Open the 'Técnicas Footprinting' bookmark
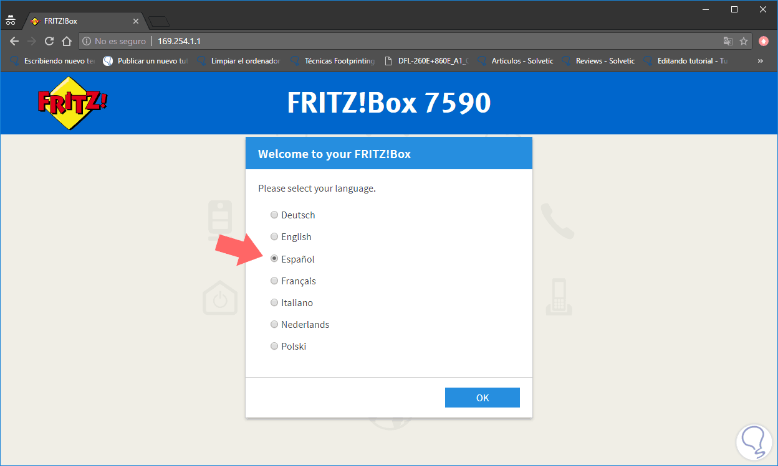Image resolution: width=778 pixels, height=466 pixels. pos(333,61)
